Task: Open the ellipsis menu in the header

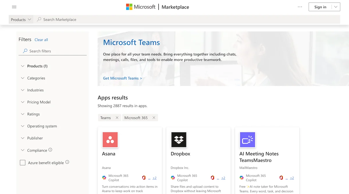Action: pos(300,7)
